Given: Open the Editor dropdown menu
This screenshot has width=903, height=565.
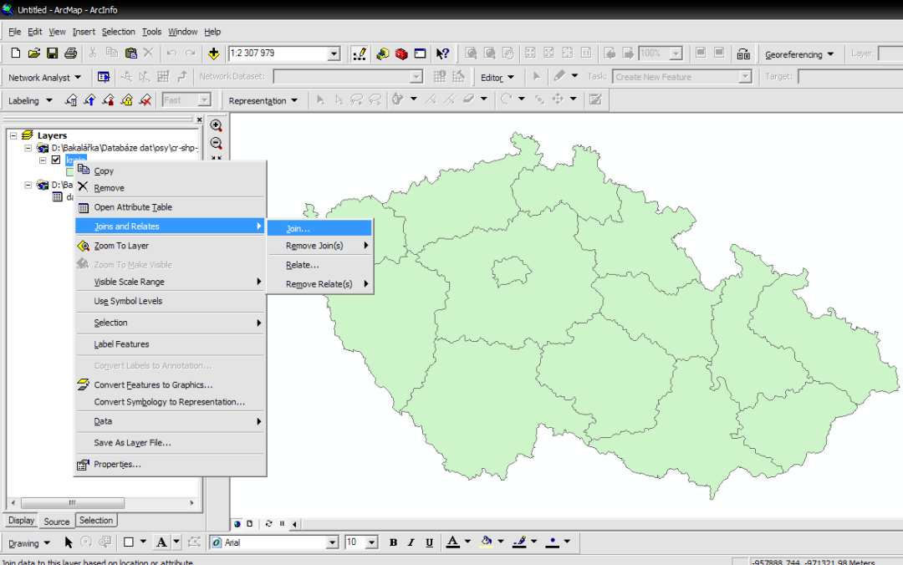Looking at the screenshot, I should pos(497,77).
